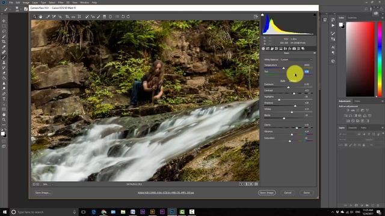Select the Straighten tool in Camera Raw

[x=73, y=17]
